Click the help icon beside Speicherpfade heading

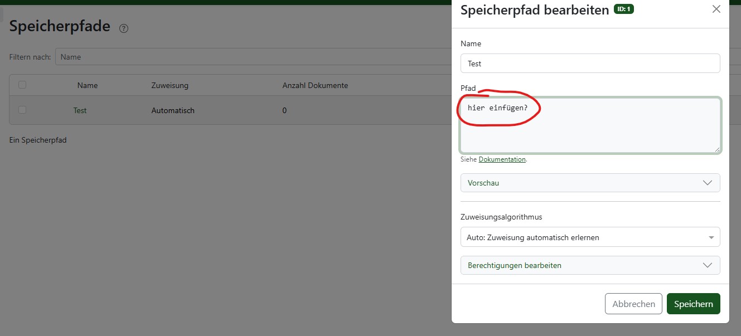(124, 28)
